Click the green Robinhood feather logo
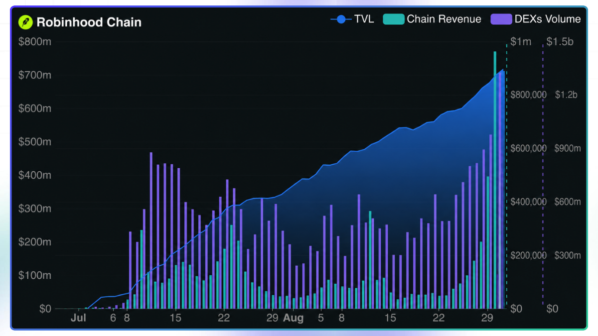Viewport: 598px width, 336px height. pyautogui.click(x=25, y=22)
